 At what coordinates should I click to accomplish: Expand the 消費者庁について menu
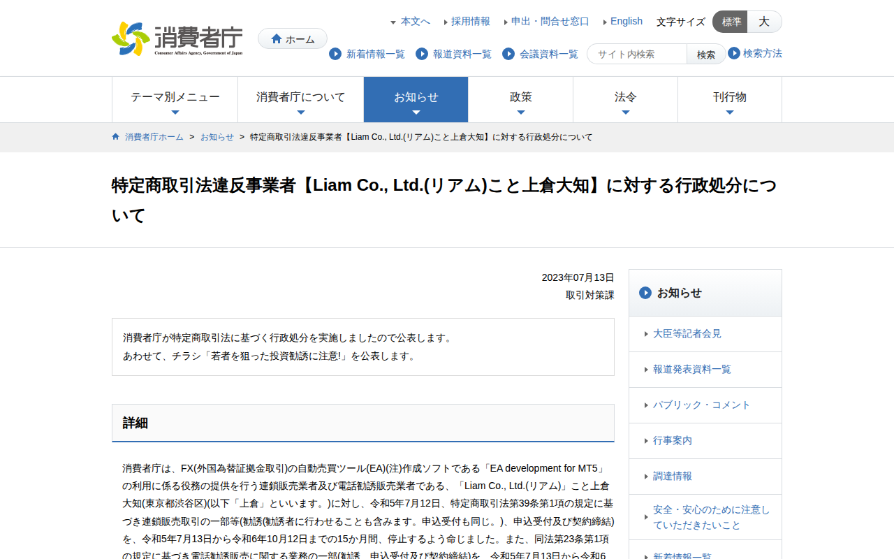tap(301, 100)
